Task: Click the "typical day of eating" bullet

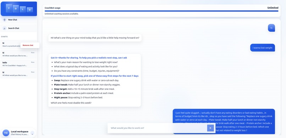Action: 86,66
